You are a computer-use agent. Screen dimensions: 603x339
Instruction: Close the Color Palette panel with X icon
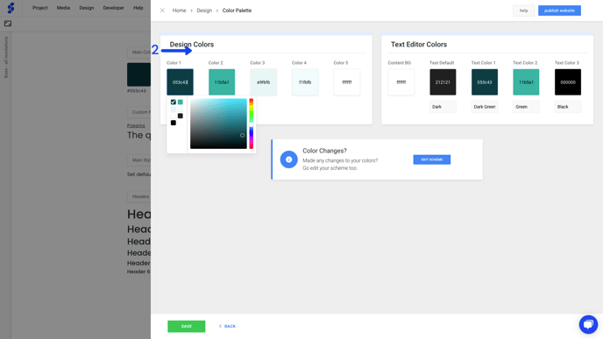point(162,11)
